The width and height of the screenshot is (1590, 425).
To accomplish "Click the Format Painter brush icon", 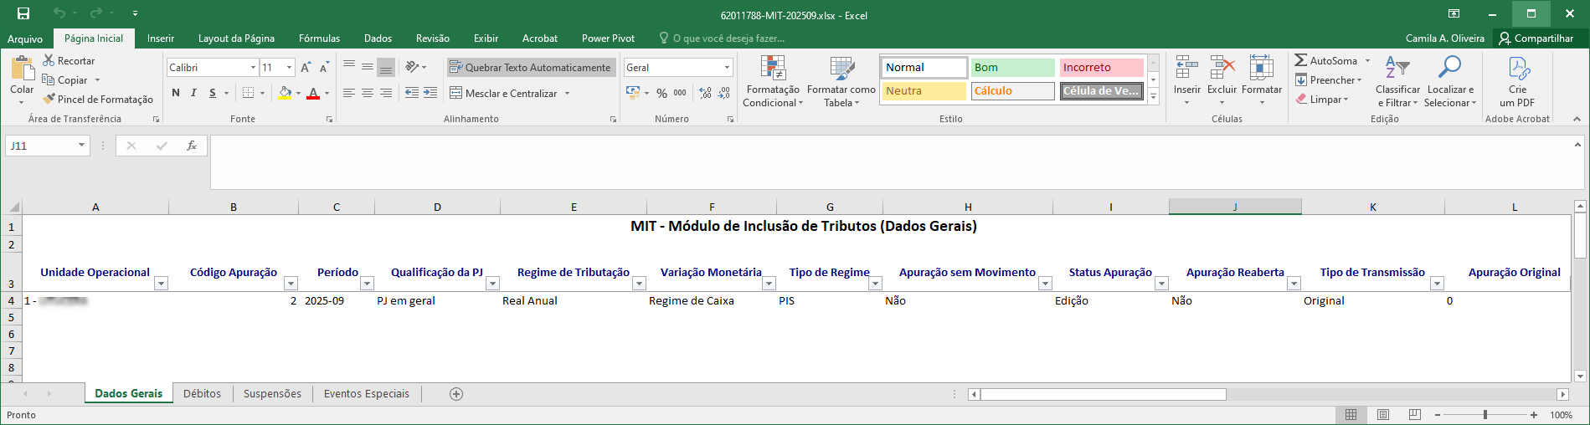I will 49,100.
